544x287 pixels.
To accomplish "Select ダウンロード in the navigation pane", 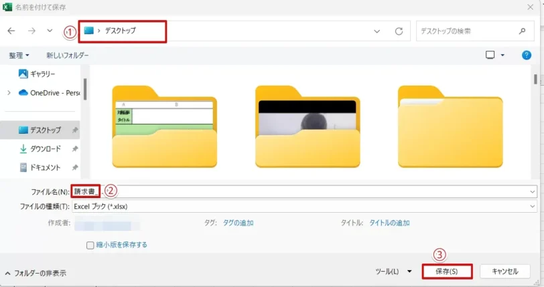I will pyautogui.click(x=40, y=149).
